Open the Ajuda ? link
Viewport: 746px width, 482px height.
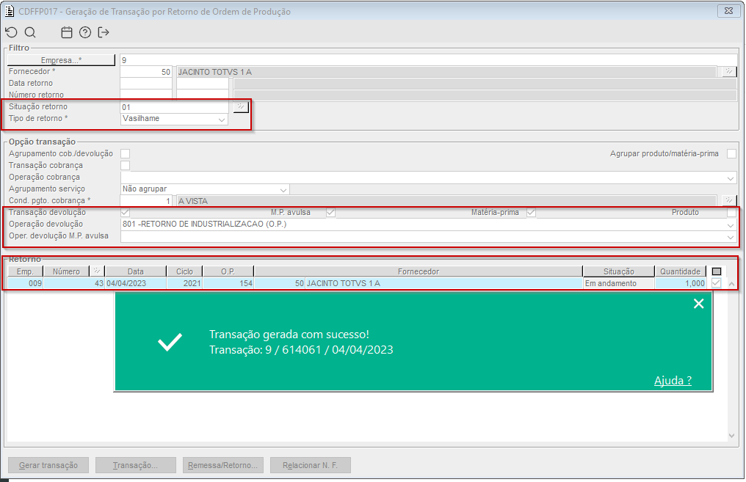[673, 380]
